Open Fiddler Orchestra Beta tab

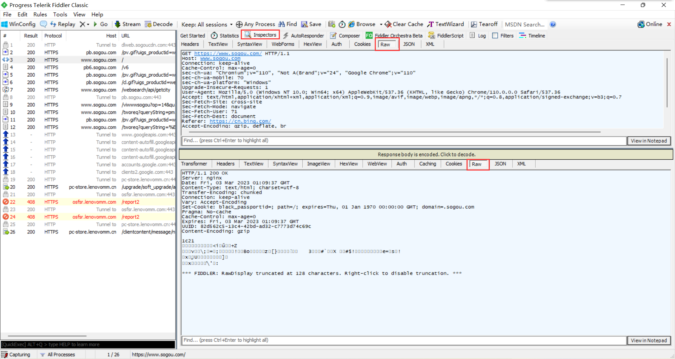pos(394,36)
